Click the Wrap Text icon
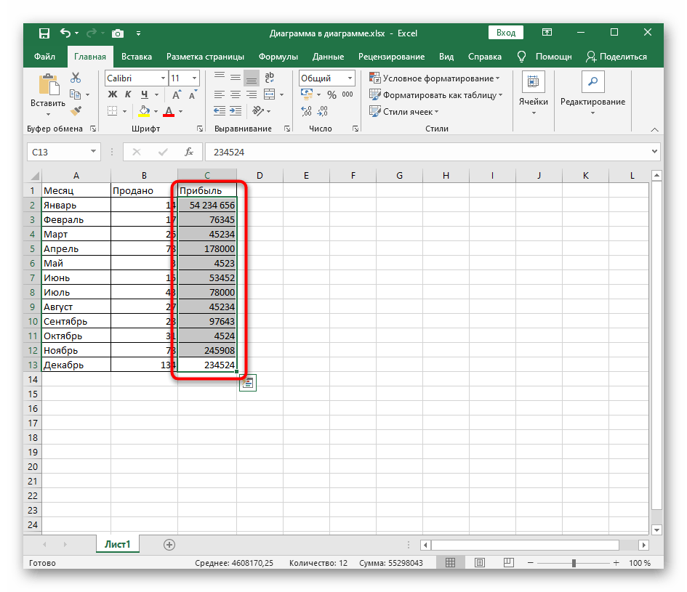687x592 pixels. click(x=269, y=78)
